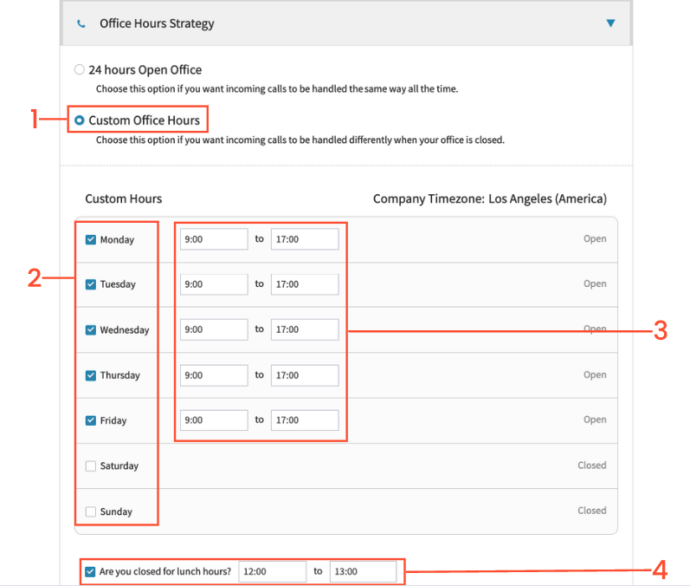Viewport: 690px width, 586px height.
Task: Click the Closed status on Sunday row
Action: pos(592,511)
